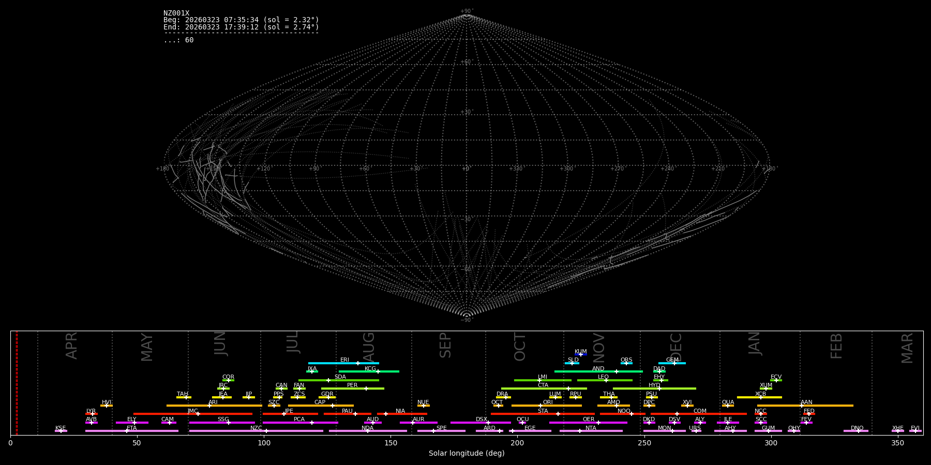This screenshot has width=931, height=465.
Task: Click the DSX shower label
Action: pyautogui.click(x=482, y=420)
